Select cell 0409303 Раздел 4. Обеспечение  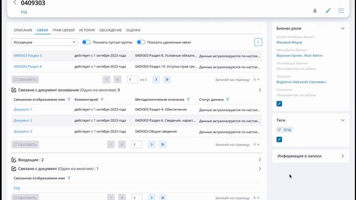[161, 109]
